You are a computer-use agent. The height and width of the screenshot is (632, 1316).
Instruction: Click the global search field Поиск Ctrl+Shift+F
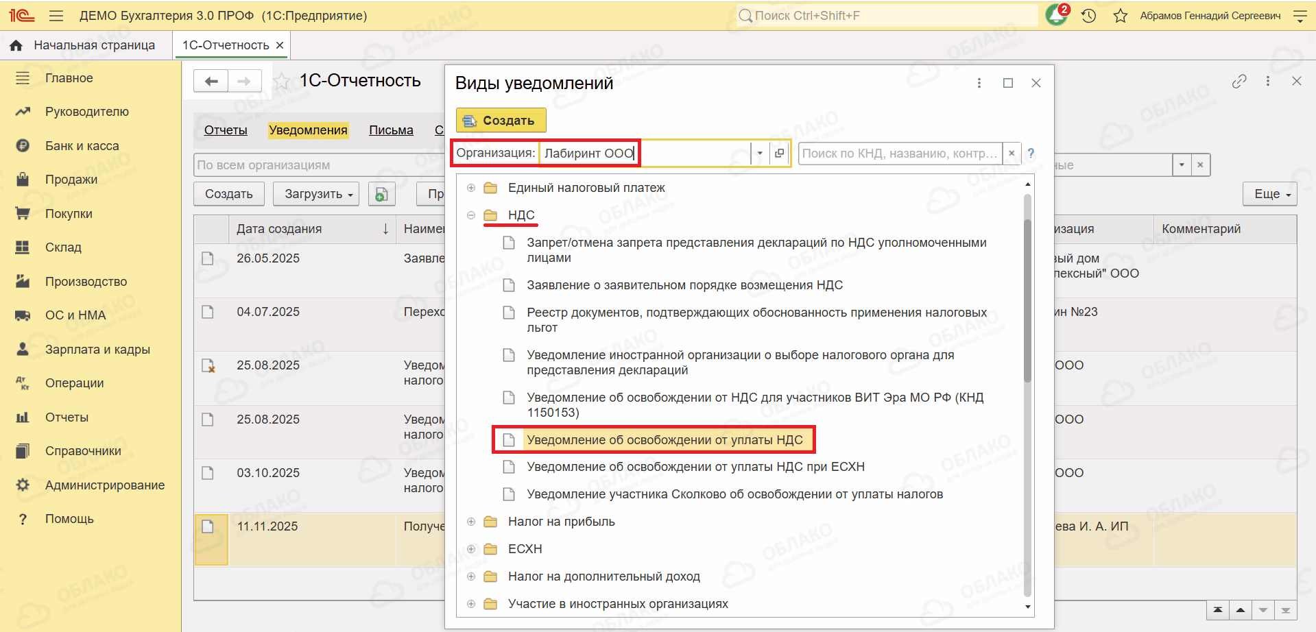[x=887, y=16]
